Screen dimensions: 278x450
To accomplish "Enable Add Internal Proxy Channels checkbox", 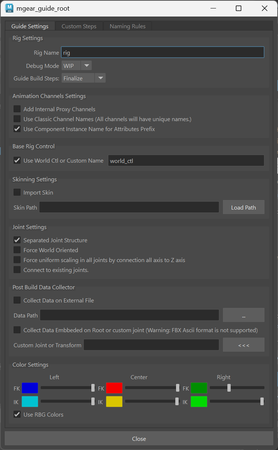I will (17, 109).
